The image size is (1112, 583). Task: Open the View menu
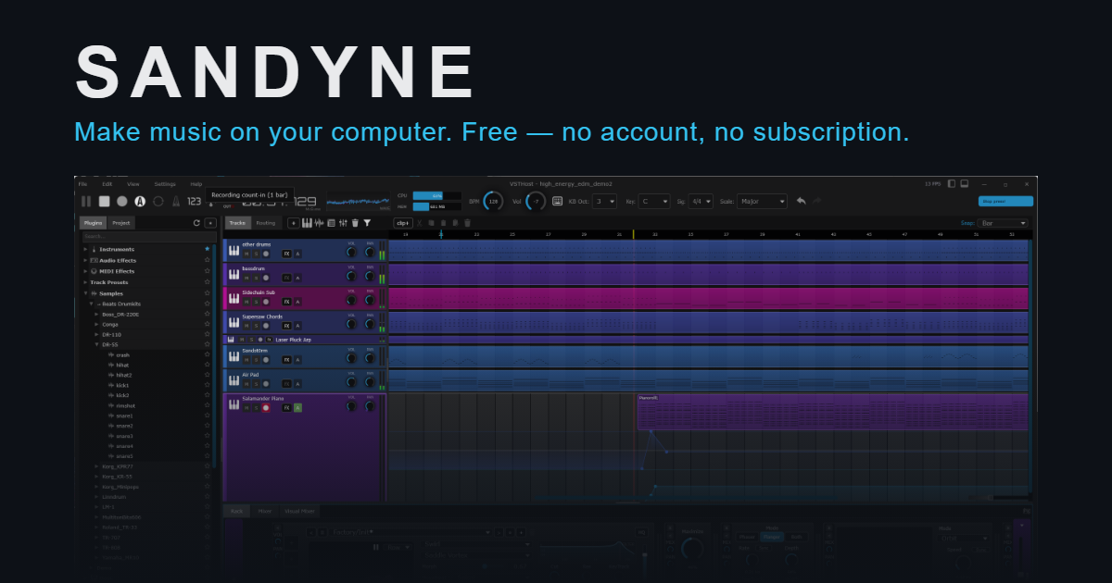click(133, 184)
